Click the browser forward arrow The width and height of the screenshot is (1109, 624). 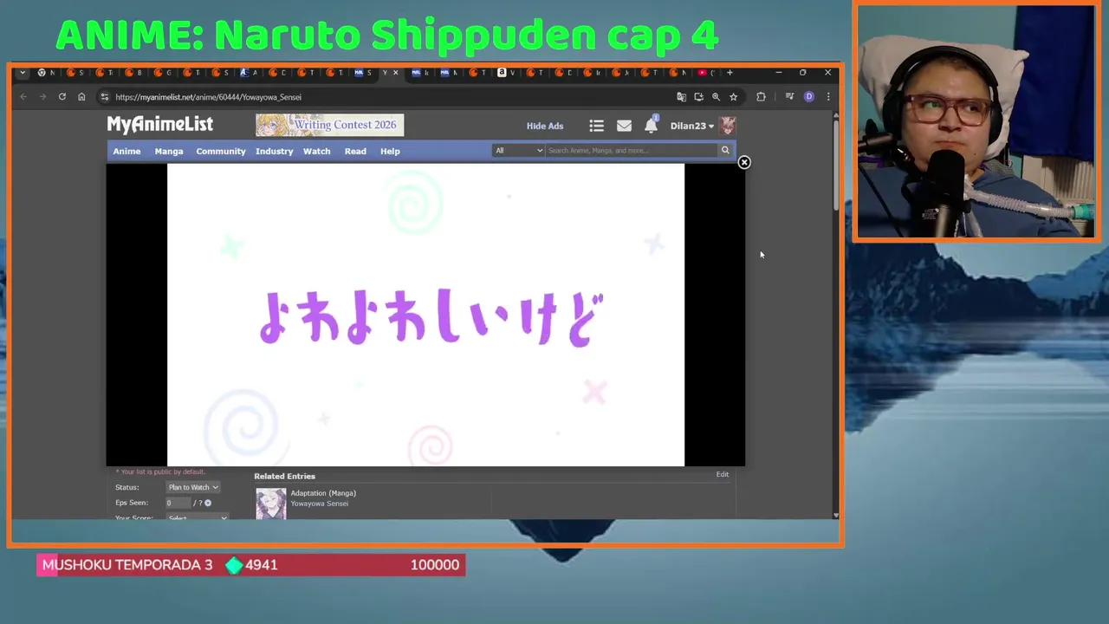pyautogui.click(x=42, y=97)
